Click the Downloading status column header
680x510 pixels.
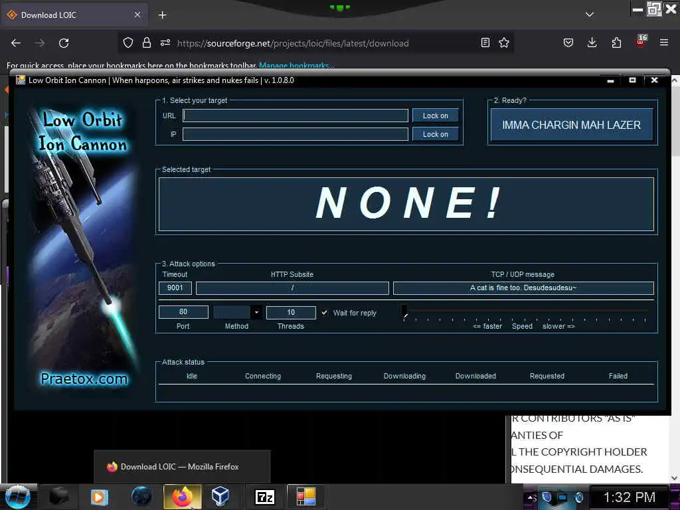click(404, 376)
